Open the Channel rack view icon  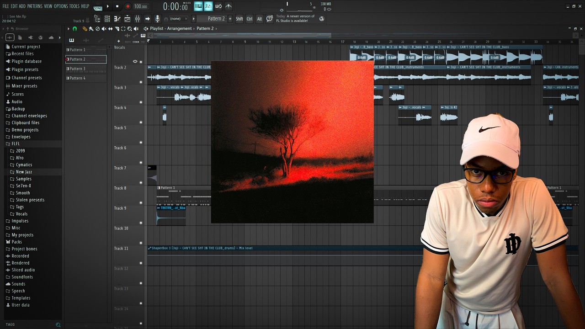pyautogui.click(x=107, y=19)
